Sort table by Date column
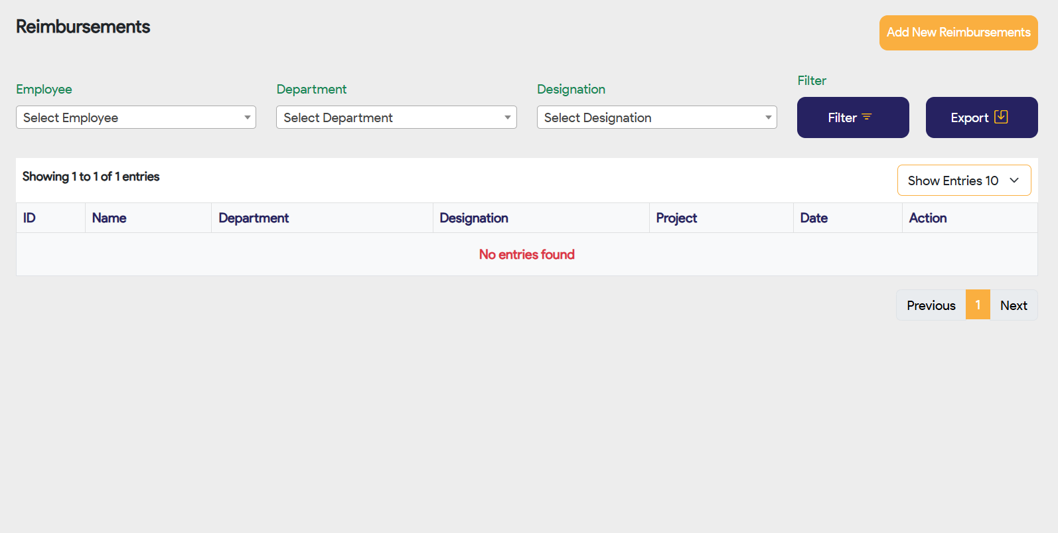Image resolution: width=1058 pixels, height=533 pixels. [814, 218]
